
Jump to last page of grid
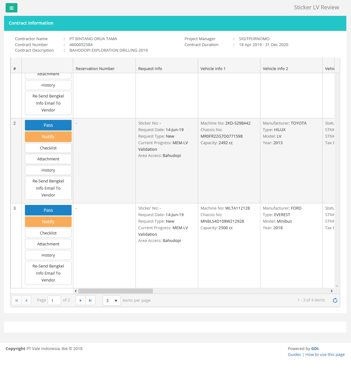click(x=90, y=300)
